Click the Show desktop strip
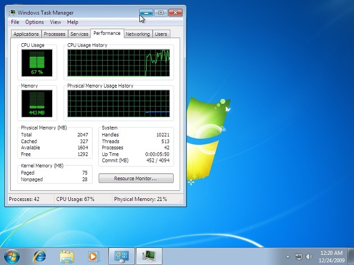 click(x=351, y=257)
